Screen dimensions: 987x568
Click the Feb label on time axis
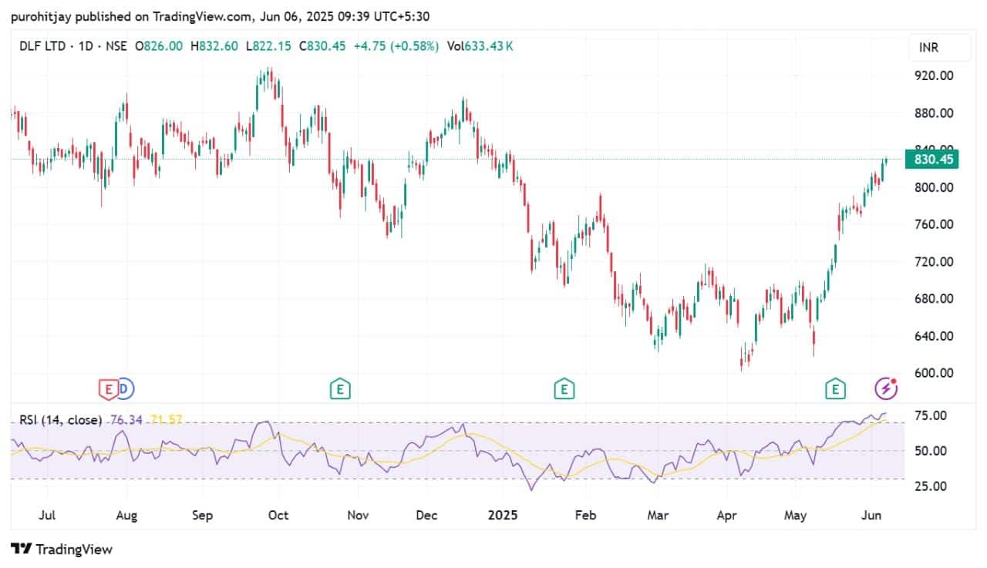click(587, 515)
